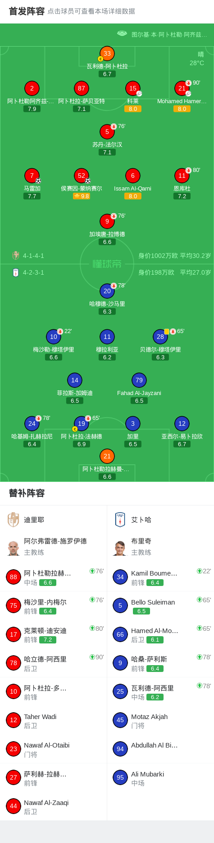Open blue number 28 yellow-card player
The width and height of the screenshot is (214, 843).
(x=160, y=337)
